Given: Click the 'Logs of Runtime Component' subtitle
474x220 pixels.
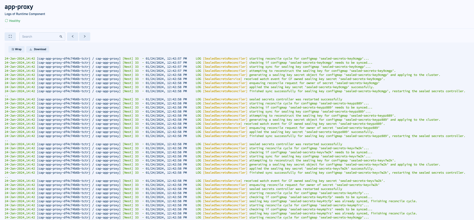Looking at the screenshot, I should (x=25, y=14).
